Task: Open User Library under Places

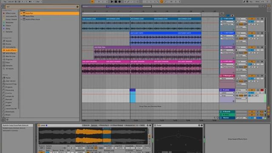Action: 10,81
